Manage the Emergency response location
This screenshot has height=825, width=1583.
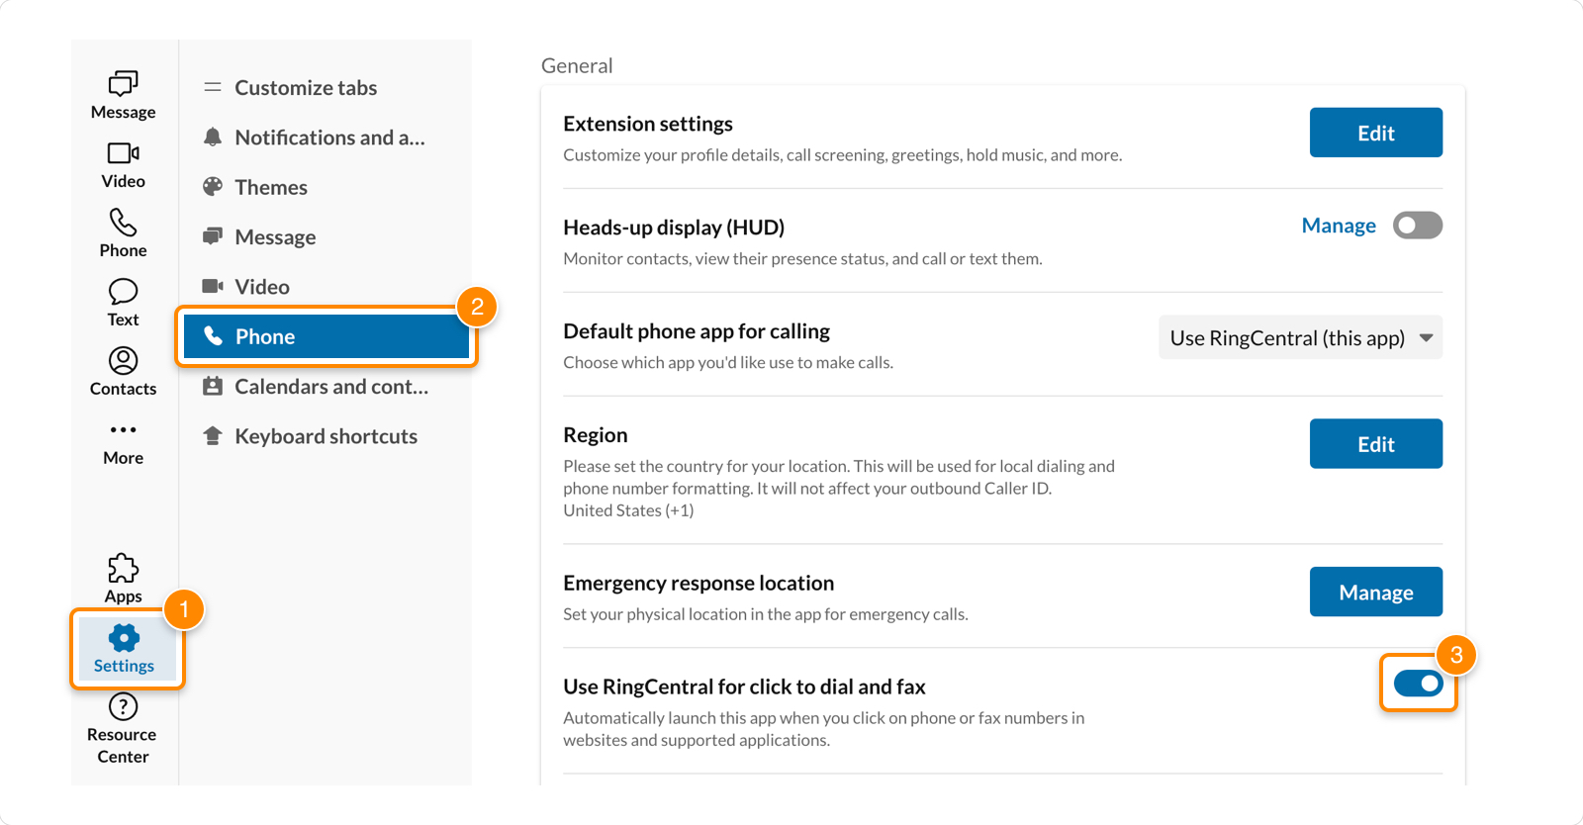coord(1375,592)
